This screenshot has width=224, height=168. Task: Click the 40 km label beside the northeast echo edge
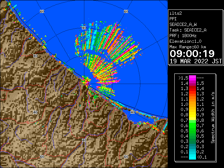133,56
